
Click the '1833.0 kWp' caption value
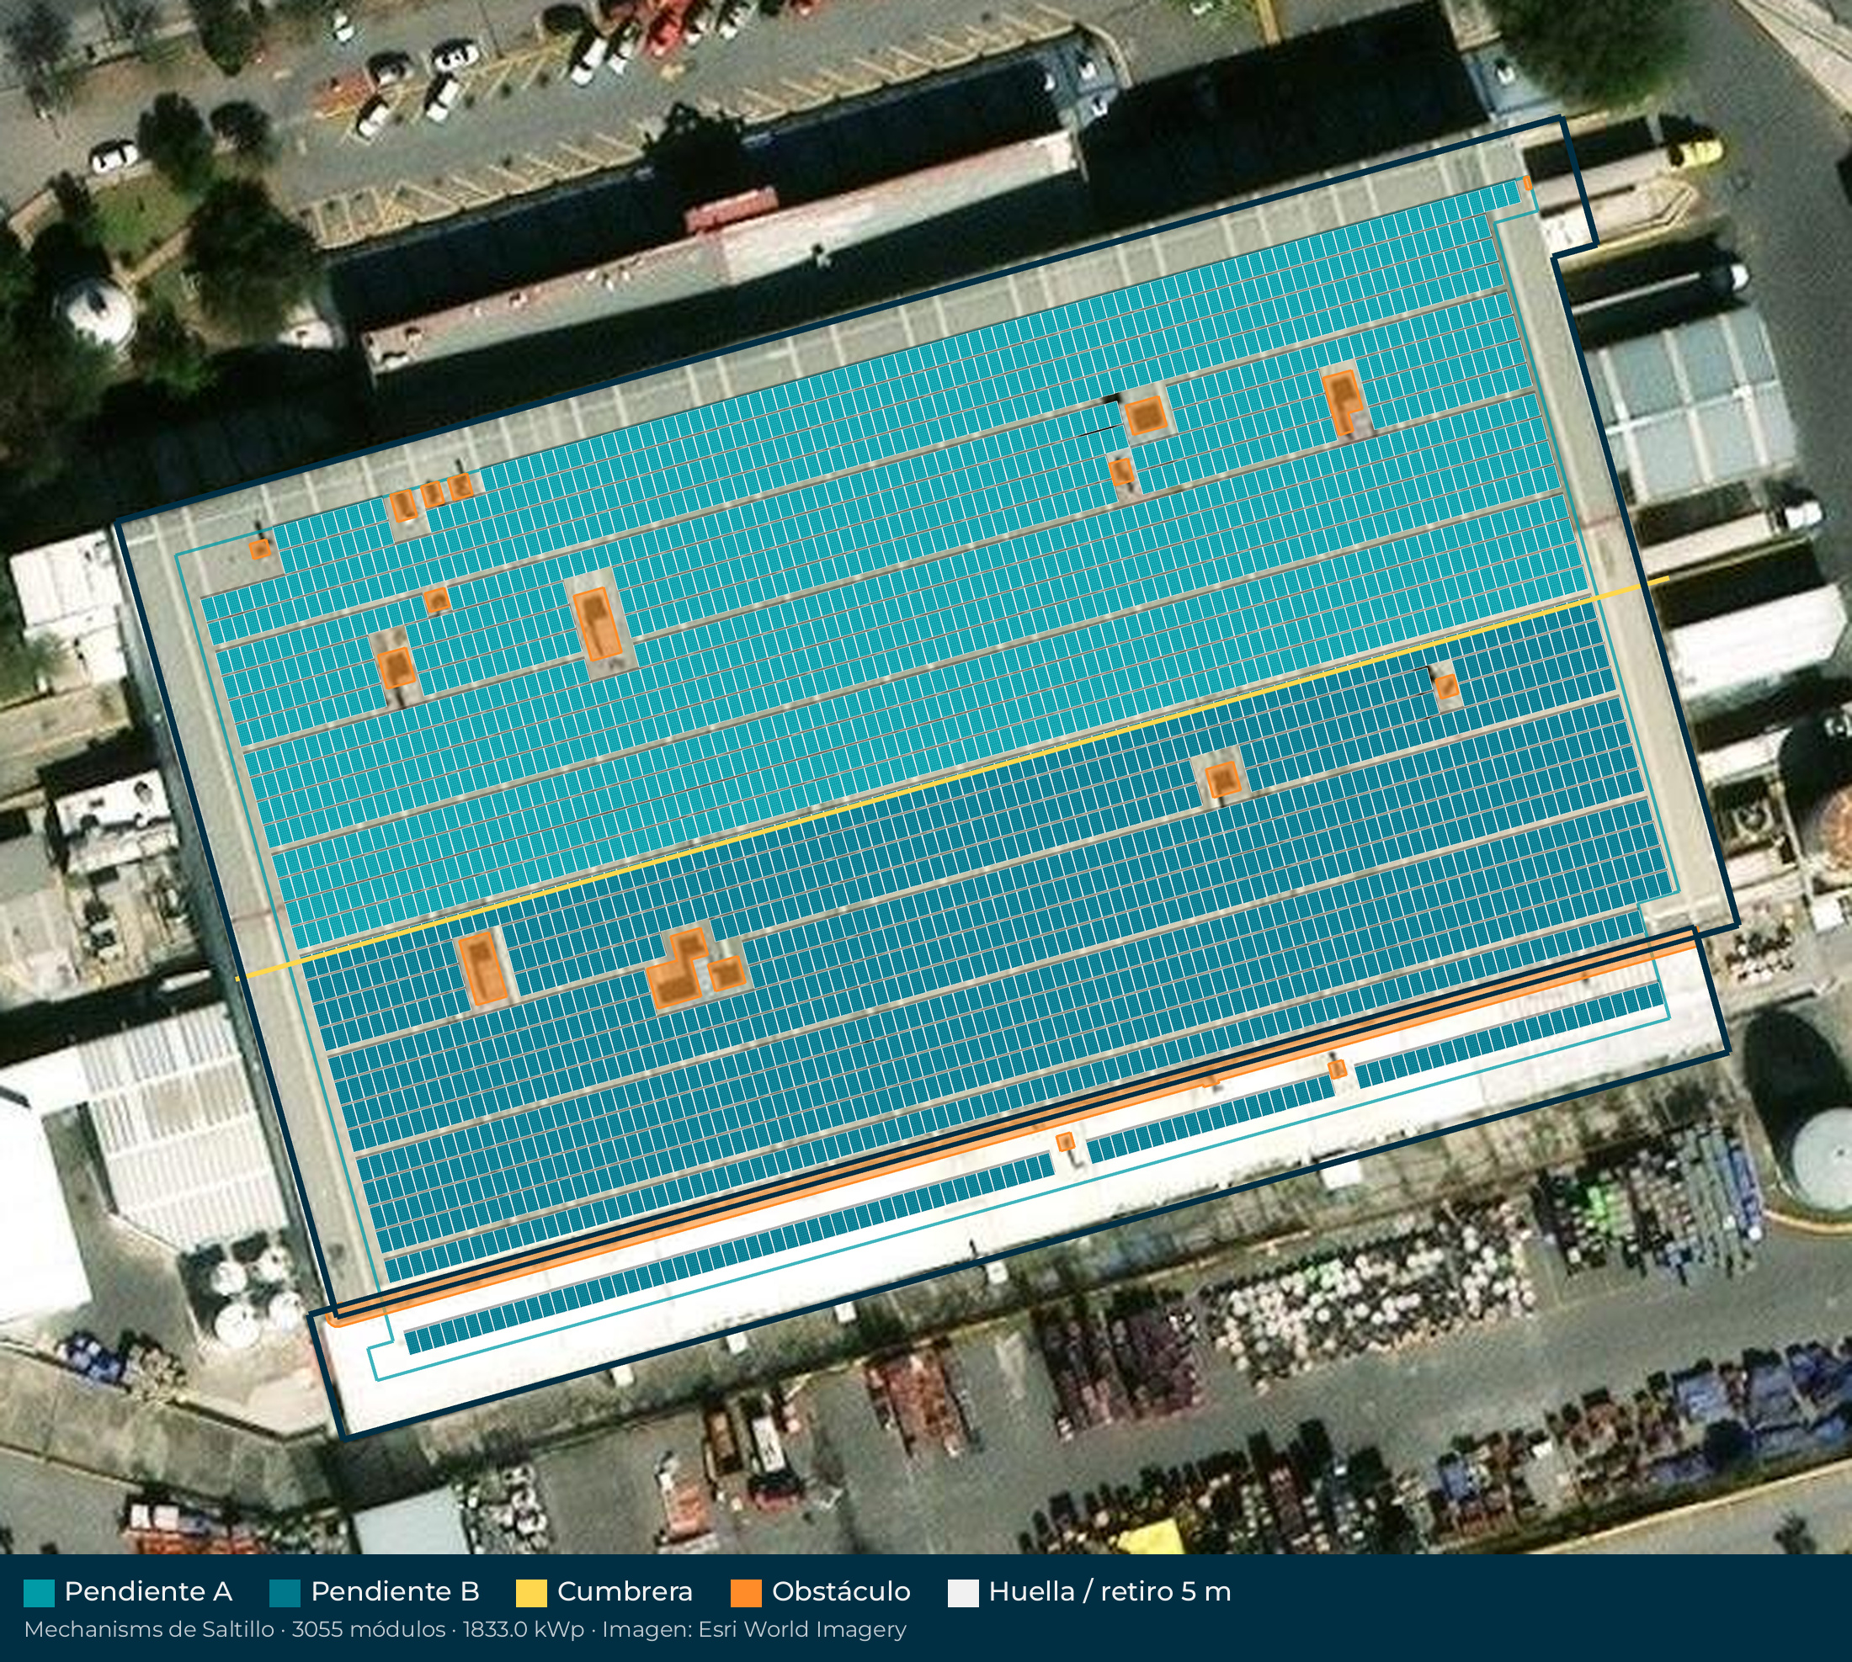pos(523,1630)
